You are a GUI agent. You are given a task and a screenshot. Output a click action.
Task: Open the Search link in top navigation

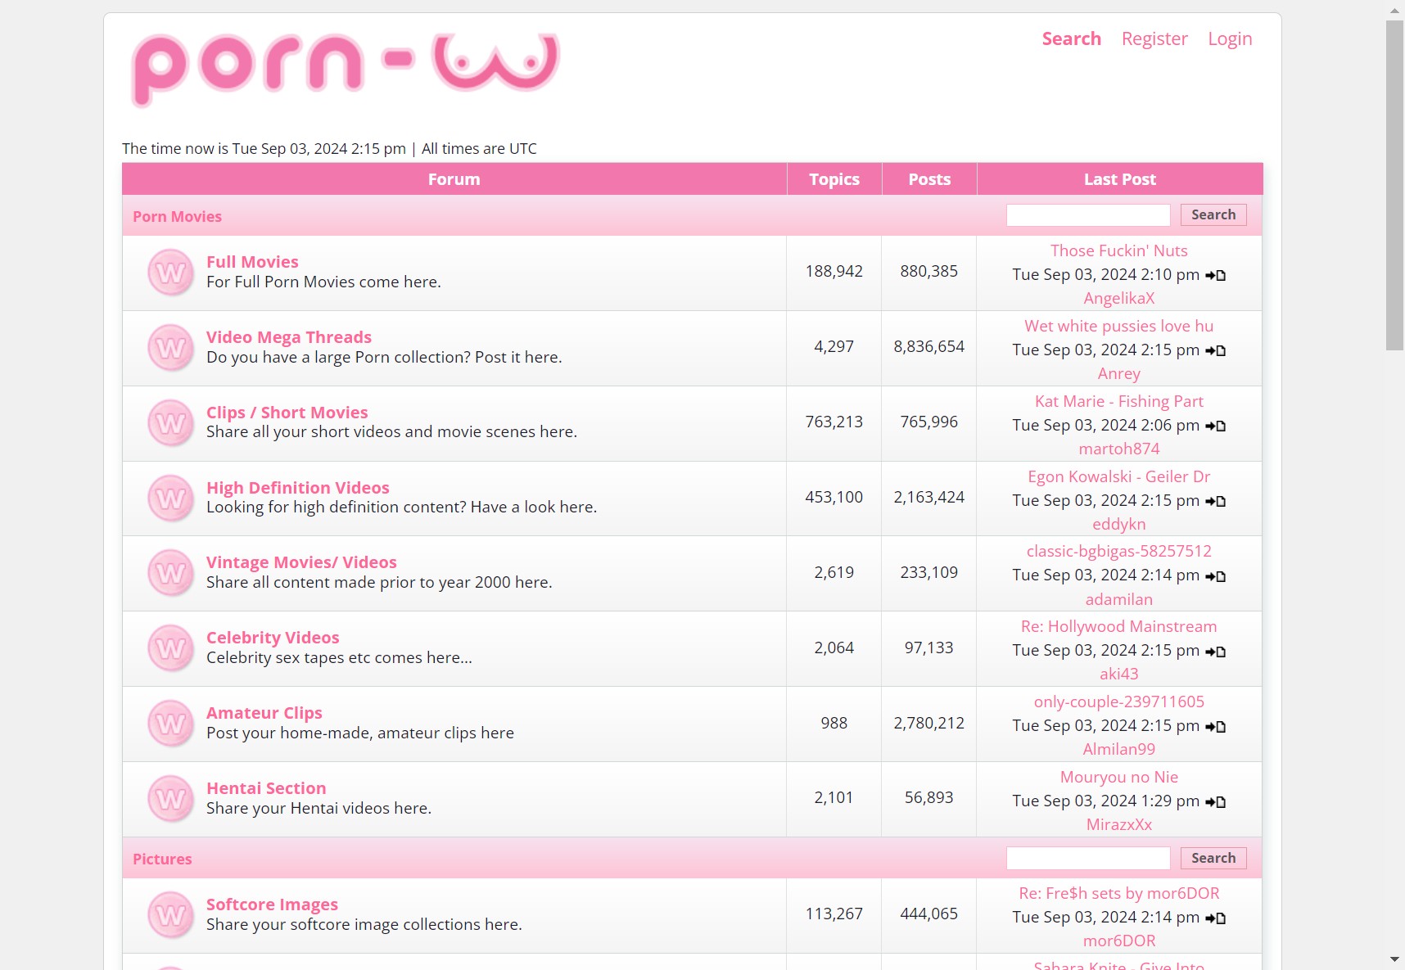[x=1071, y=38]
